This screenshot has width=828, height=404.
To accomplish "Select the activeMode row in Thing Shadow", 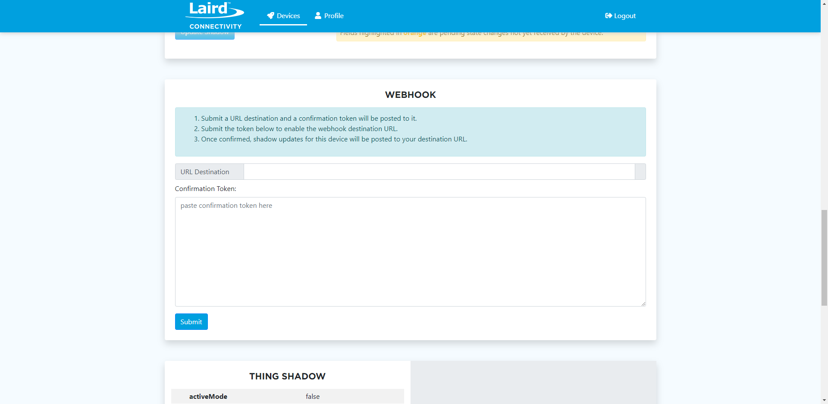I will [287, 396].
